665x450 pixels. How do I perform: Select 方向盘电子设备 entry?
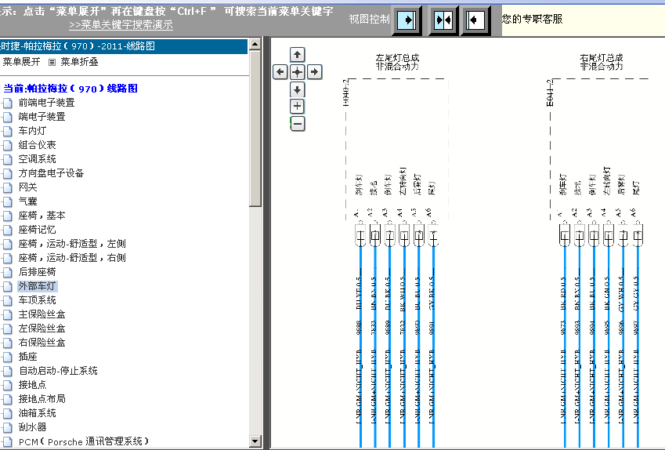click(52, 172)
